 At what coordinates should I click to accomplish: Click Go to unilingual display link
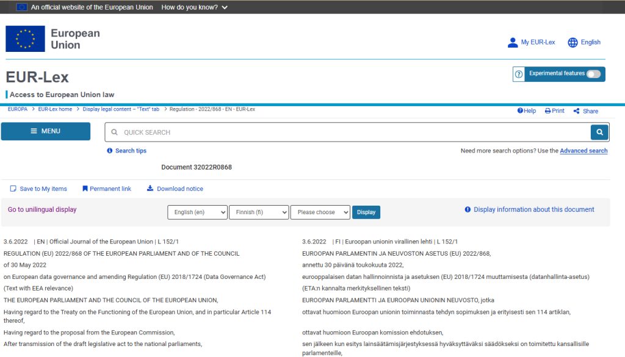pyautogui.click(x=42, y=209)
